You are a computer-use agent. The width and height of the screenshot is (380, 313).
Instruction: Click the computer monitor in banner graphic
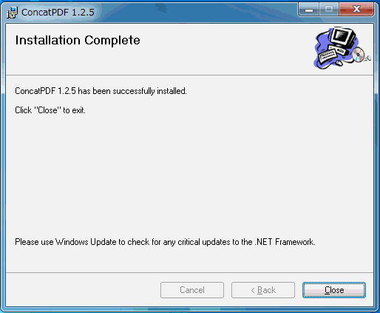(342, 36)
